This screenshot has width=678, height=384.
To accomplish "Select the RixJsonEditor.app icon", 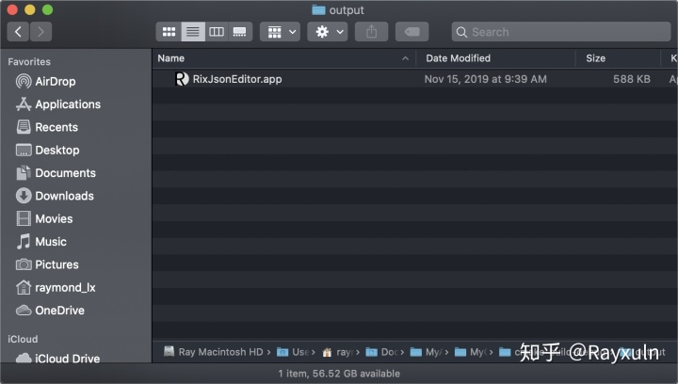I will pyautogui.click(x=182, y=79).
